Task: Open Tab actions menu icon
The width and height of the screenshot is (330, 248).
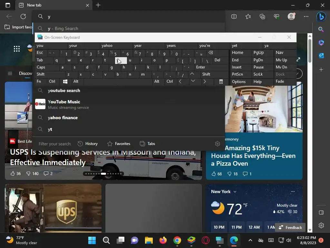Action: coord(8,5)
